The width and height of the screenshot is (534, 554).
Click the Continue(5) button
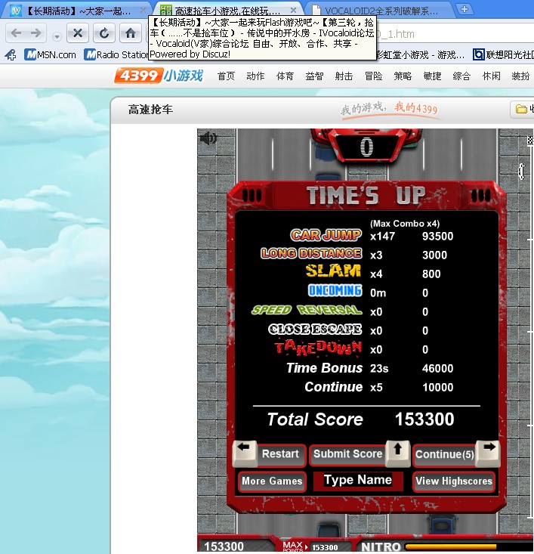tap(444, 454)
